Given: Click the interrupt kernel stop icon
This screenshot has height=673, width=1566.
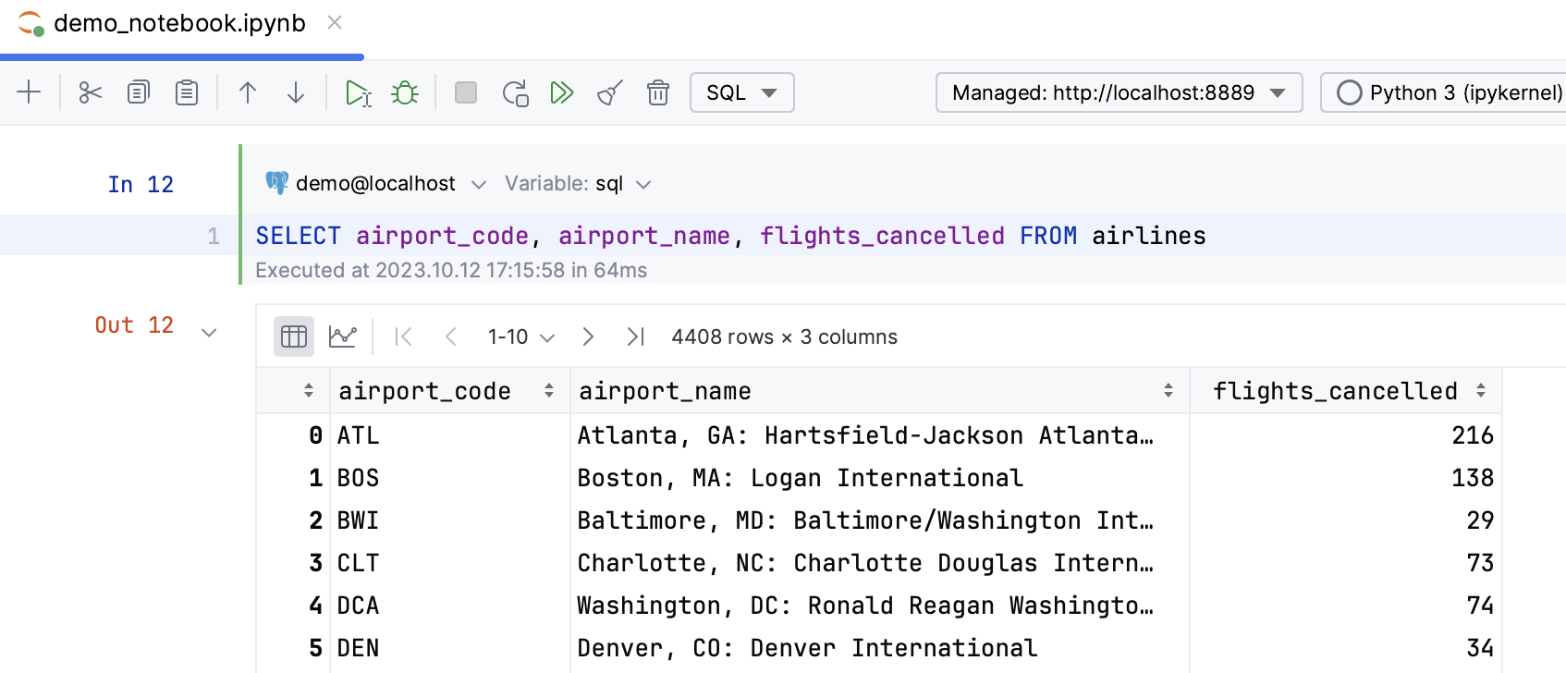Looking at the screenshot, I should tap(466, 92).
